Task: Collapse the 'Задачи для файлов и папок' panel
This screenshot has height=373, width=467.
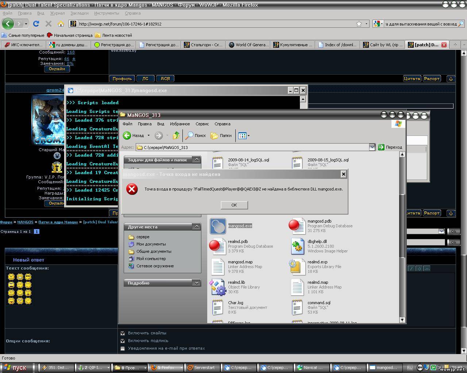Action: [x=196, y=160]
